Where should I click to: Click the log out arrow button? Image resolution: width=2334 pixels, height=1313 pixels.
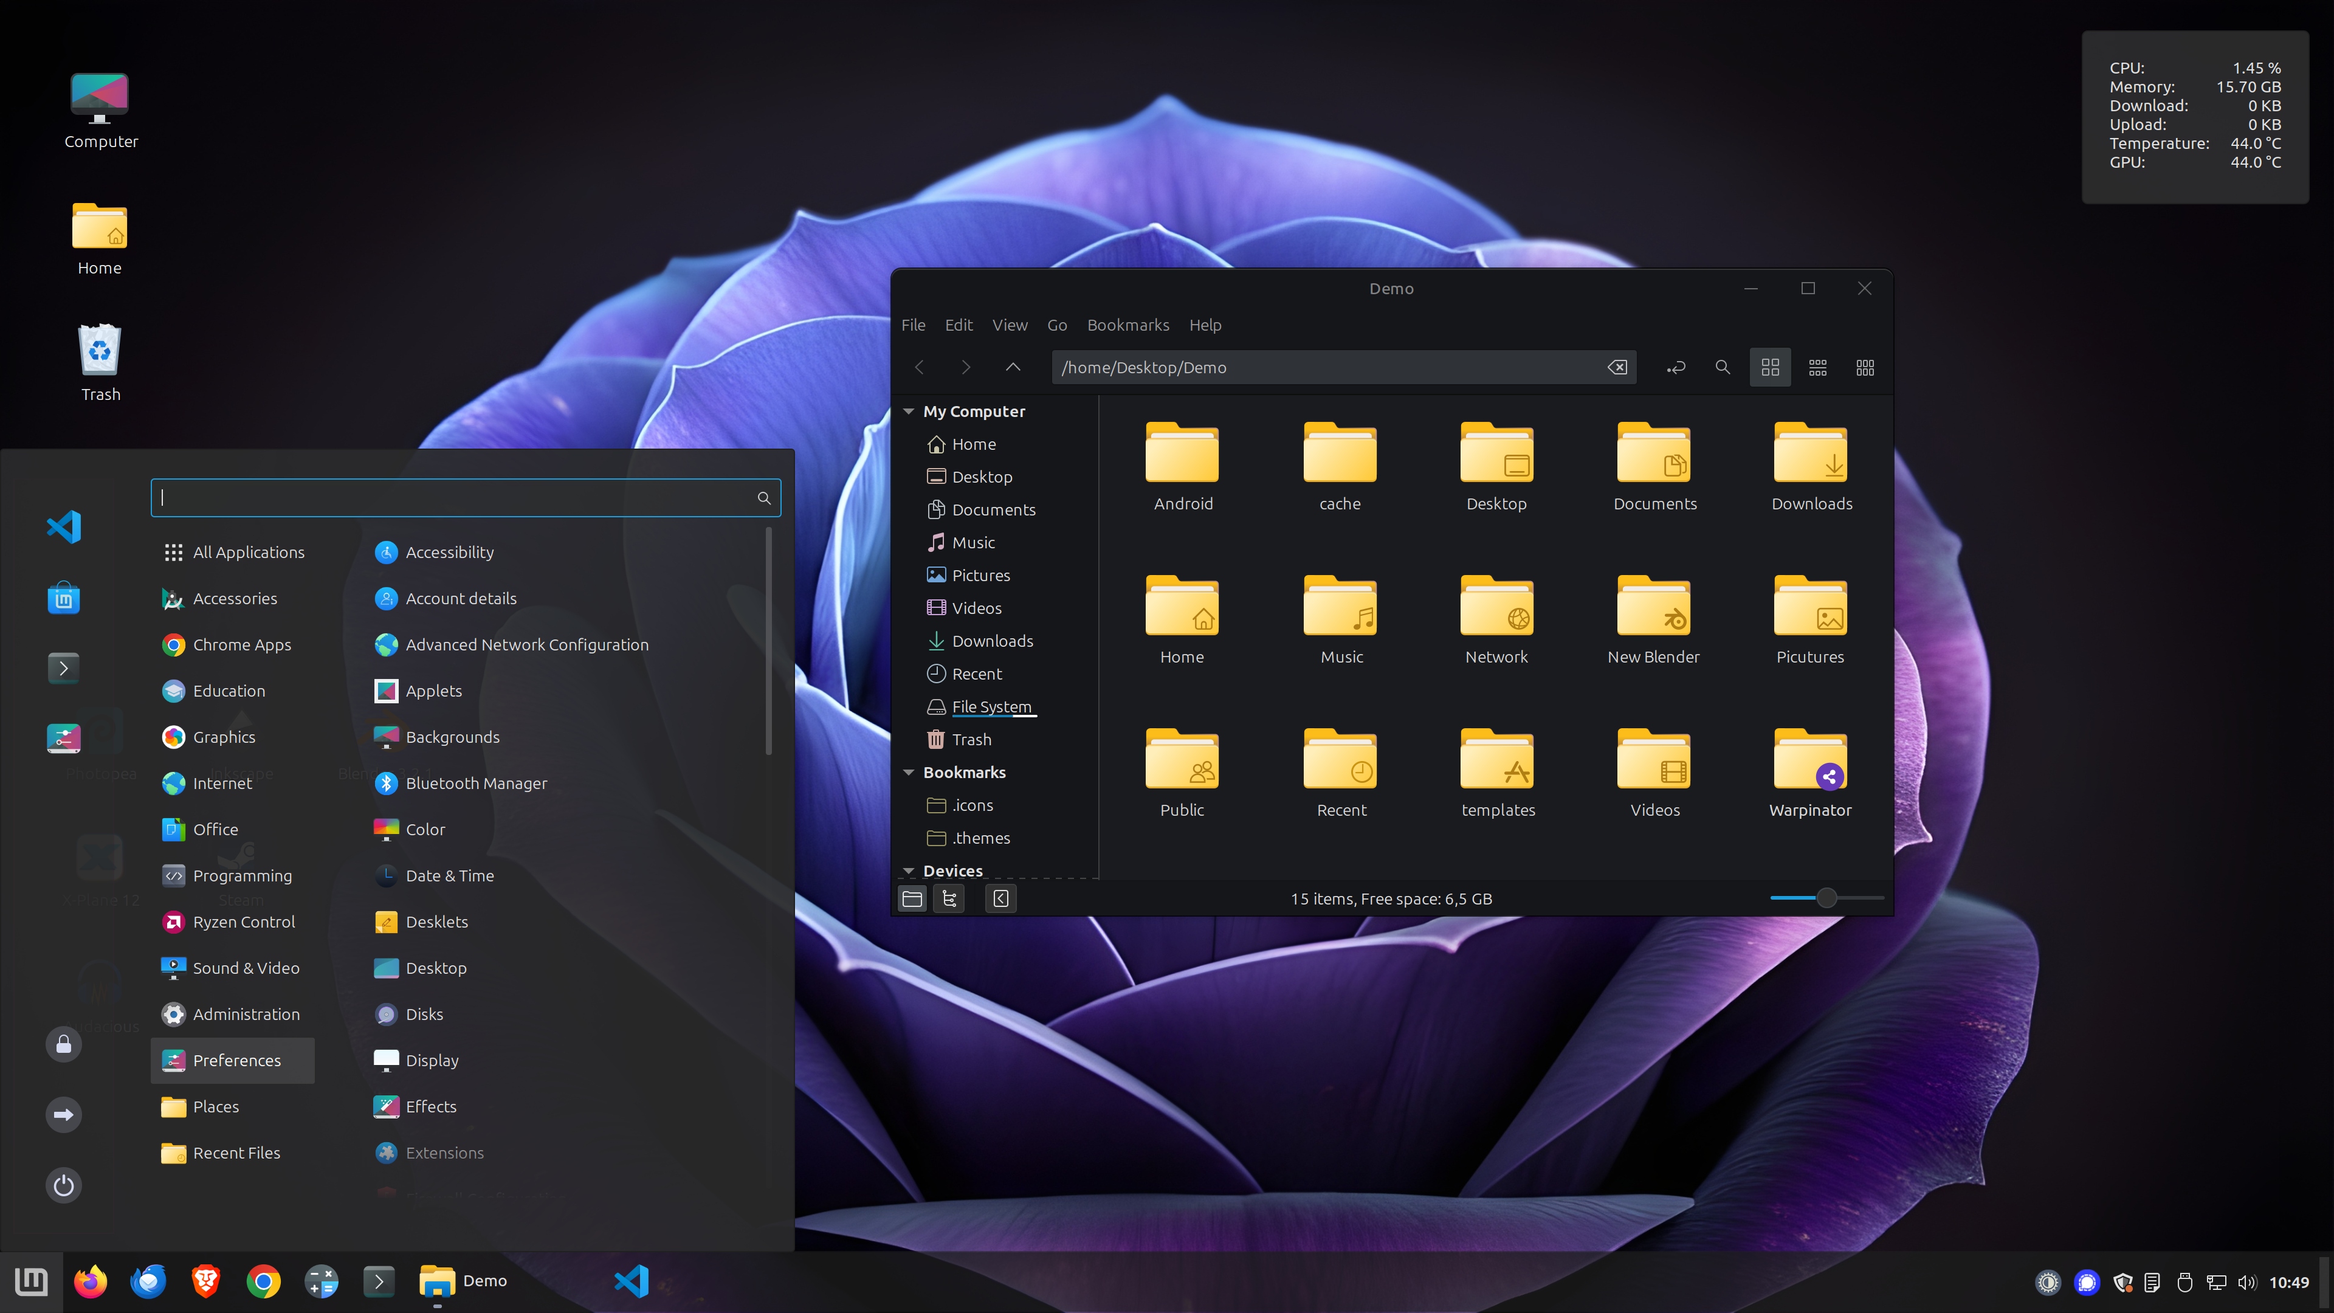pos(63,1115)
